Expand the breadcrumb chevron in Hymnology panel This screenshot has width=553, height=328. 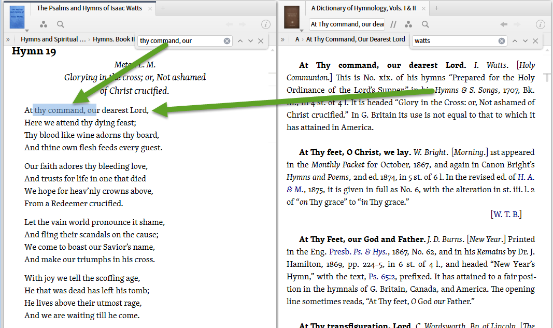[x=282, y=38]
